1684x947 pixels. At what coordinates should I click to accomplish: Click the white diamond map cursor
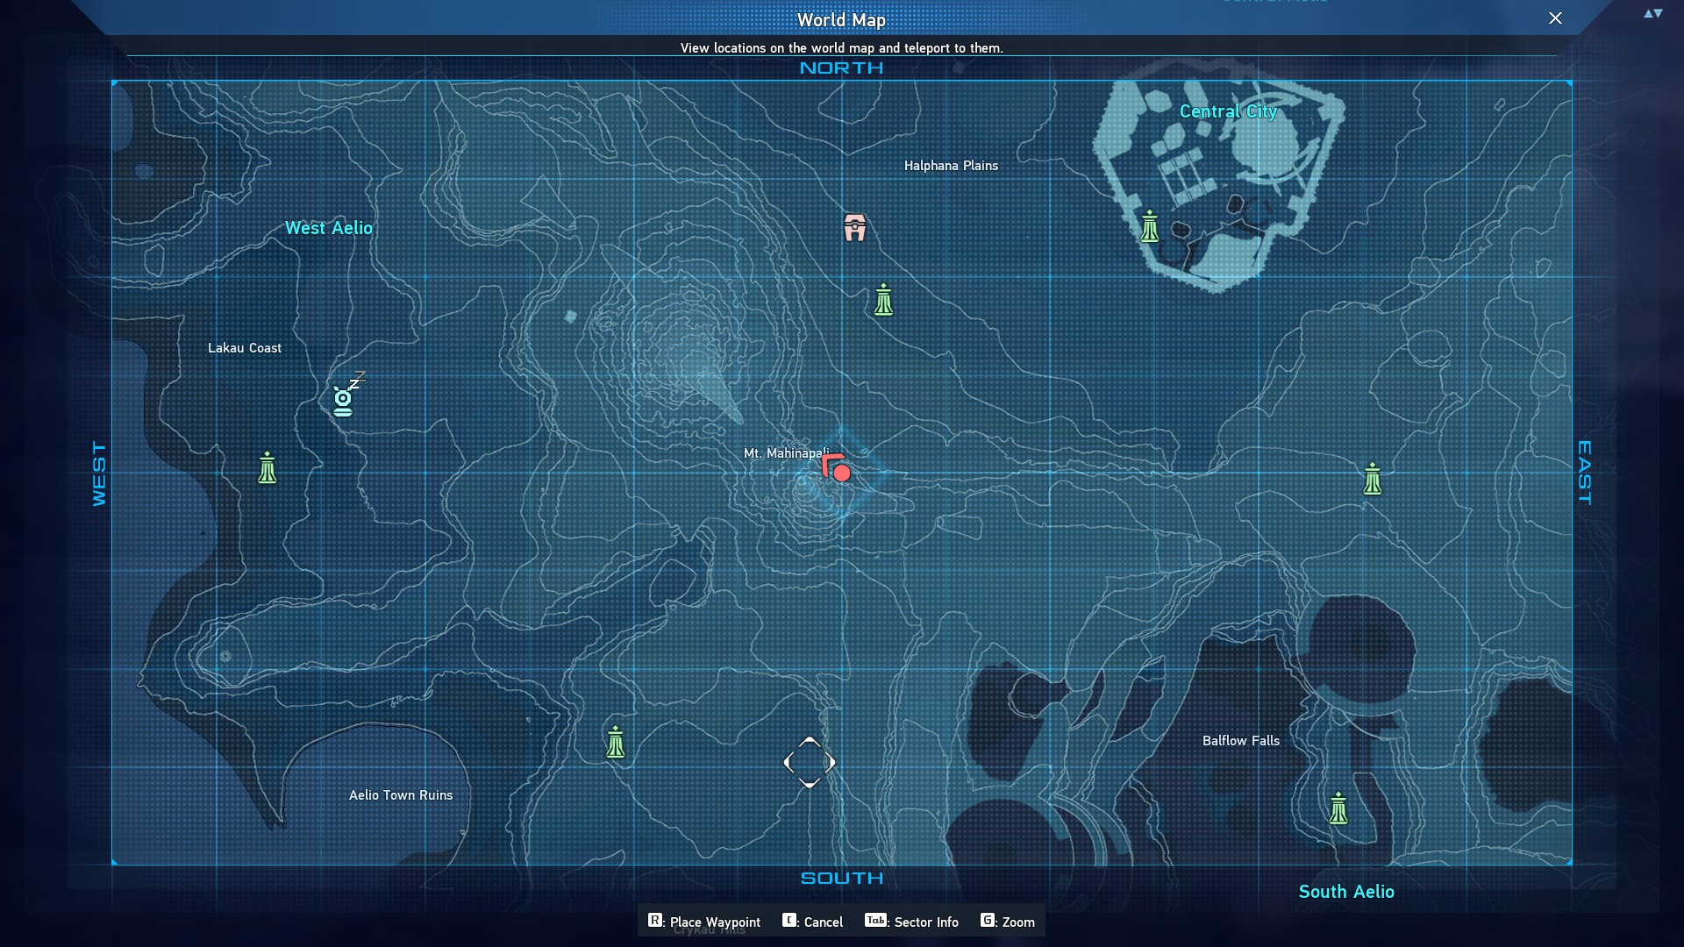point(809,762)
